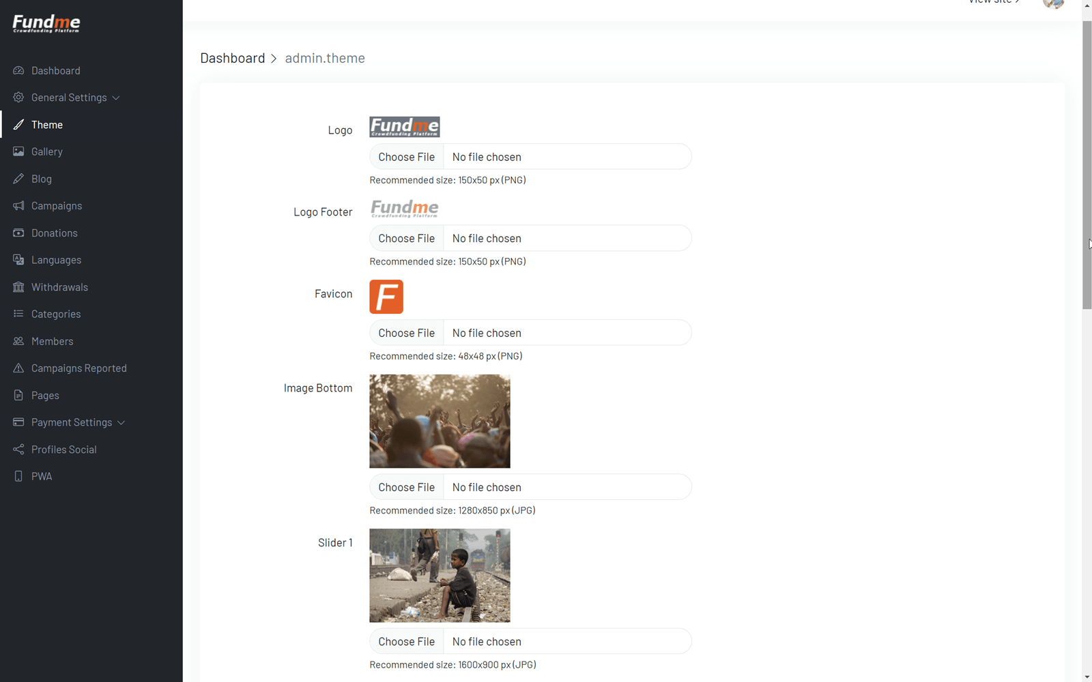This screenshot has width=1092, height=682.
Task: Click the Gallery image icon
Action: [x=18, y=151]
